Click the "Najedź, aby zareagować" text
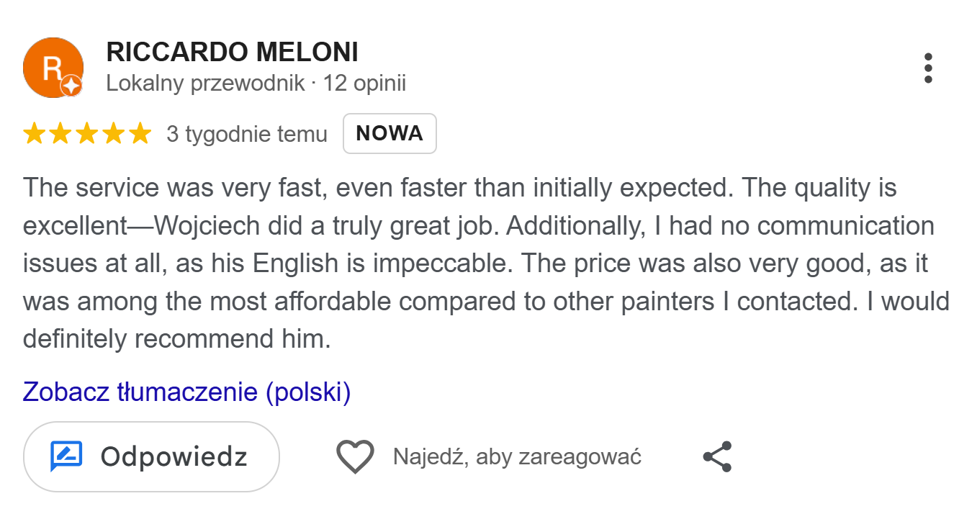 517,457
